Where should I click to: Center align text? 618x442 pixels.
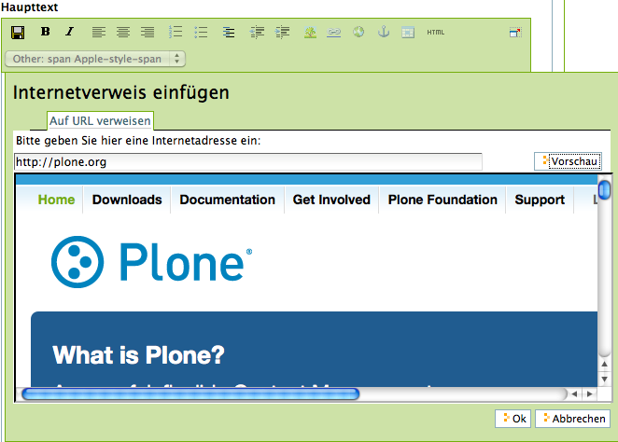(123, 32)
